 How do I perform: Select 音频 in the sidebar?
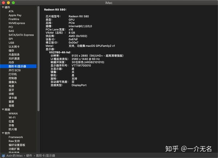coord(11,105)
